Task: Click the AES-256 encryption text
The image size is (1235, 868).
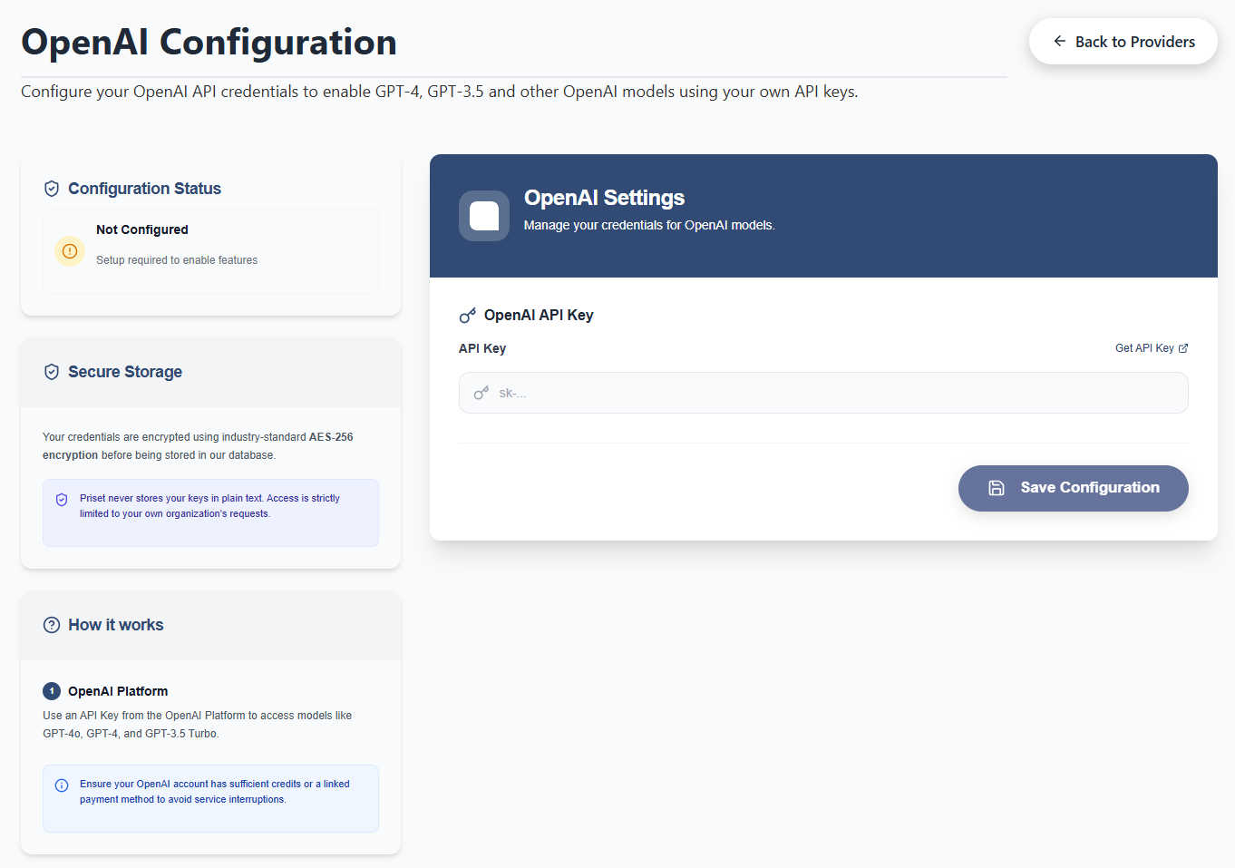Action: (x=198, y=446)
